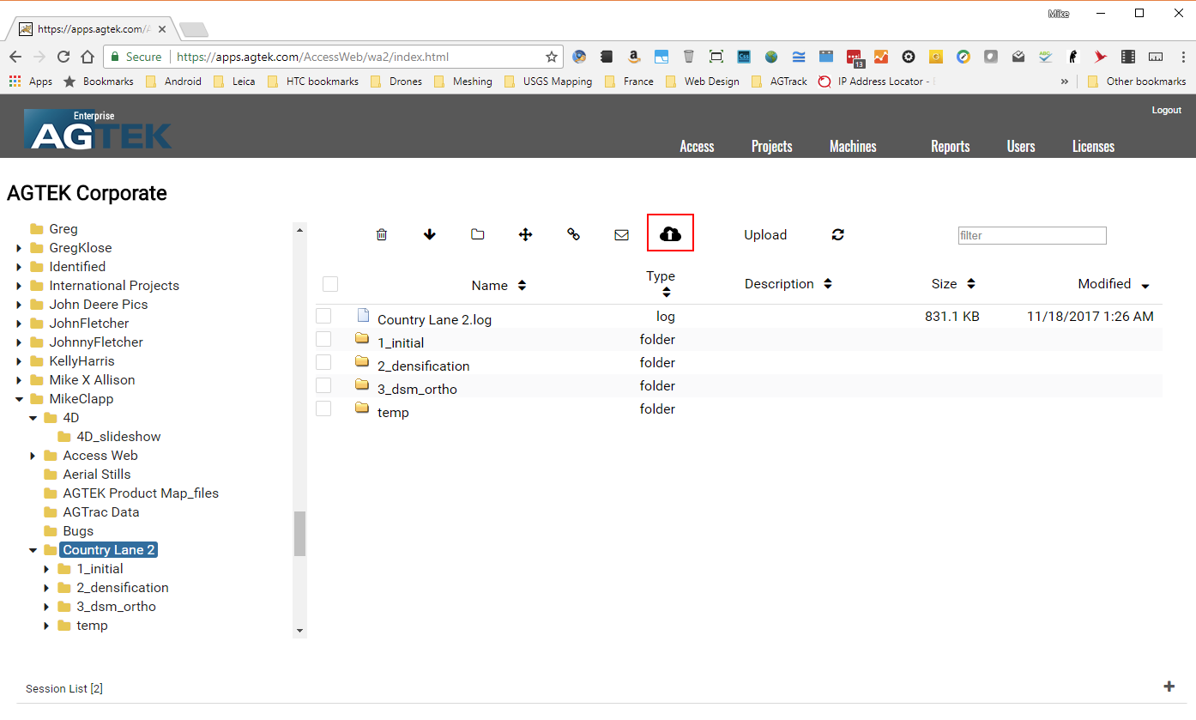Click the trash delete icon in toolbar
The image size is (1196, 720).
(382, 234)
